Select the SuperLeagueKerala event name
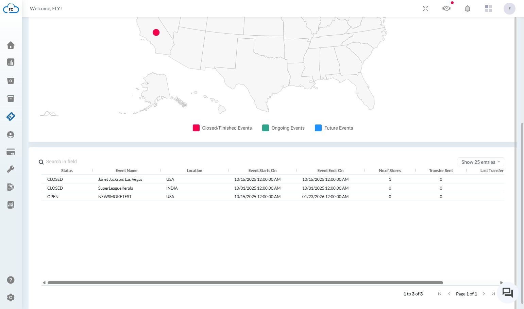This screenshot has width=524, height=309. coord(116,188)
